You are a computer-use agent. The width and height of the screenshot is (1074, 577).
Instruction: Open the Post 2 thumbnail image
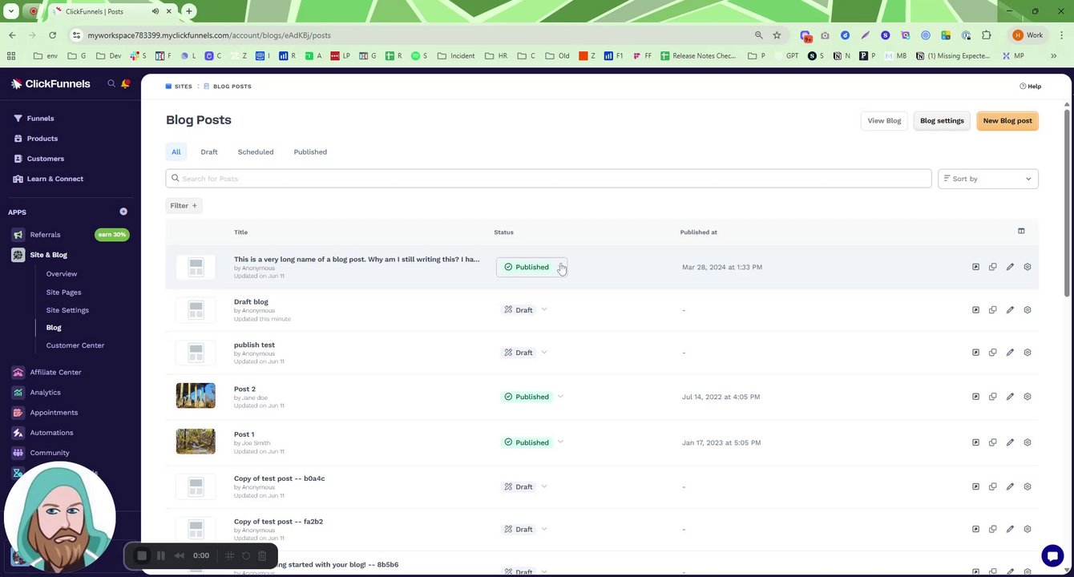click(x=196, y=396)
